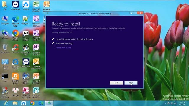Launch Microsoft Edge from the desktop
Screen dimensions: 189x106
(x=15, y=21)
